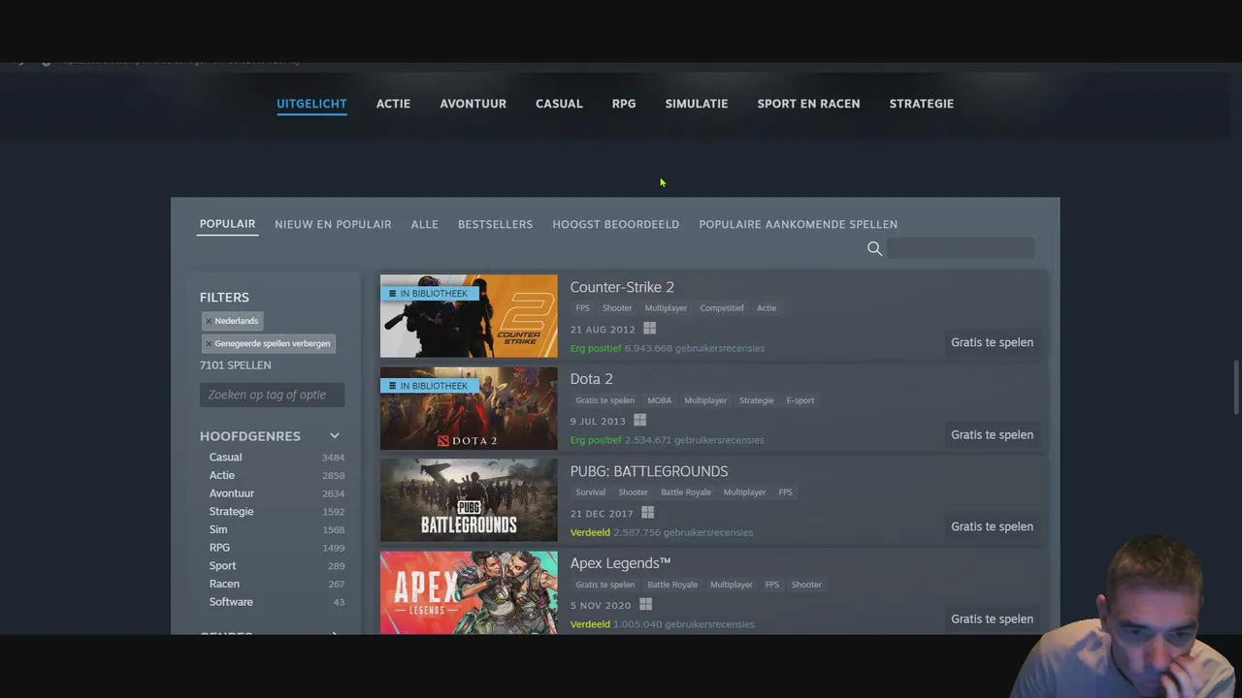Switch to the Alle tab

coord(425,224)
